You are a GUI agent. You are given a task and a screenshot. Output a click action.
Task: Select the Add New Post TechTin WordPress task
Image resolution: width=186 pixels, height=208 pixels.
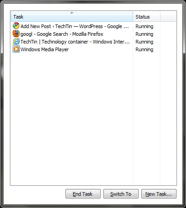[74, 26]
